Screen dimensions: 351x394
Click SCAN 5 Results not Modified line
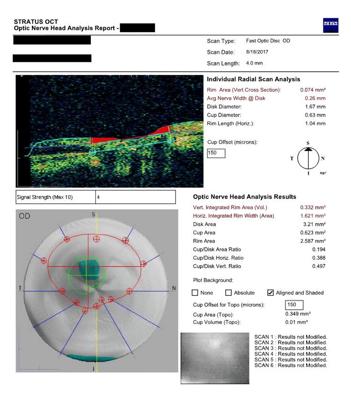(291, 359)
